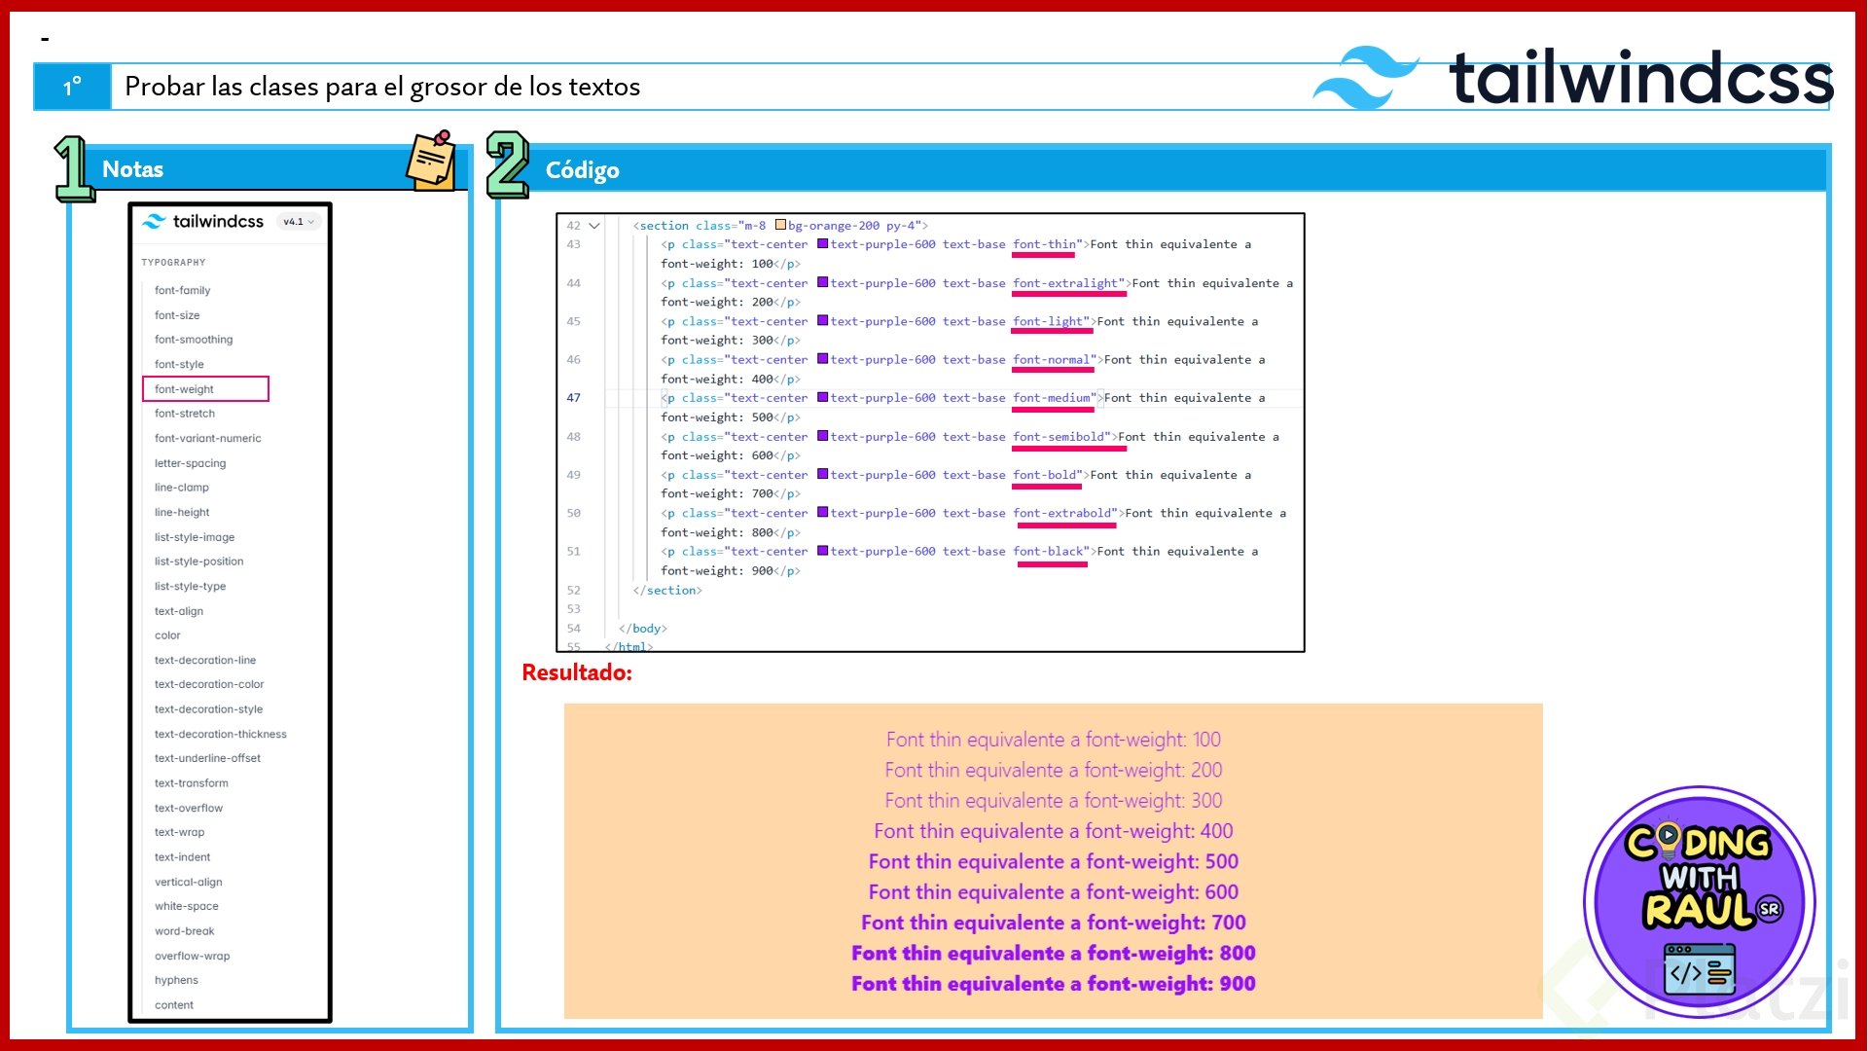Click the font-extrabold class in the code
This screenshot has width=1868, height=1051.
click(1064, 513)
